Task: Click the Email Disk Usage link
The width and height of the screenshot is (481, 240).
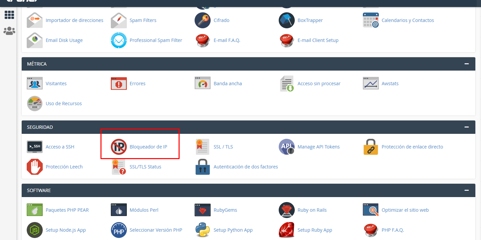Action: tap(64, 40)
